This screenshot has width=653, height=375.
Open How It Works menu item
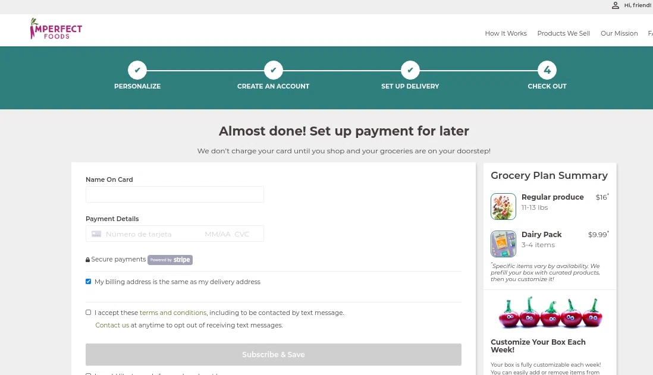[506, 33]
